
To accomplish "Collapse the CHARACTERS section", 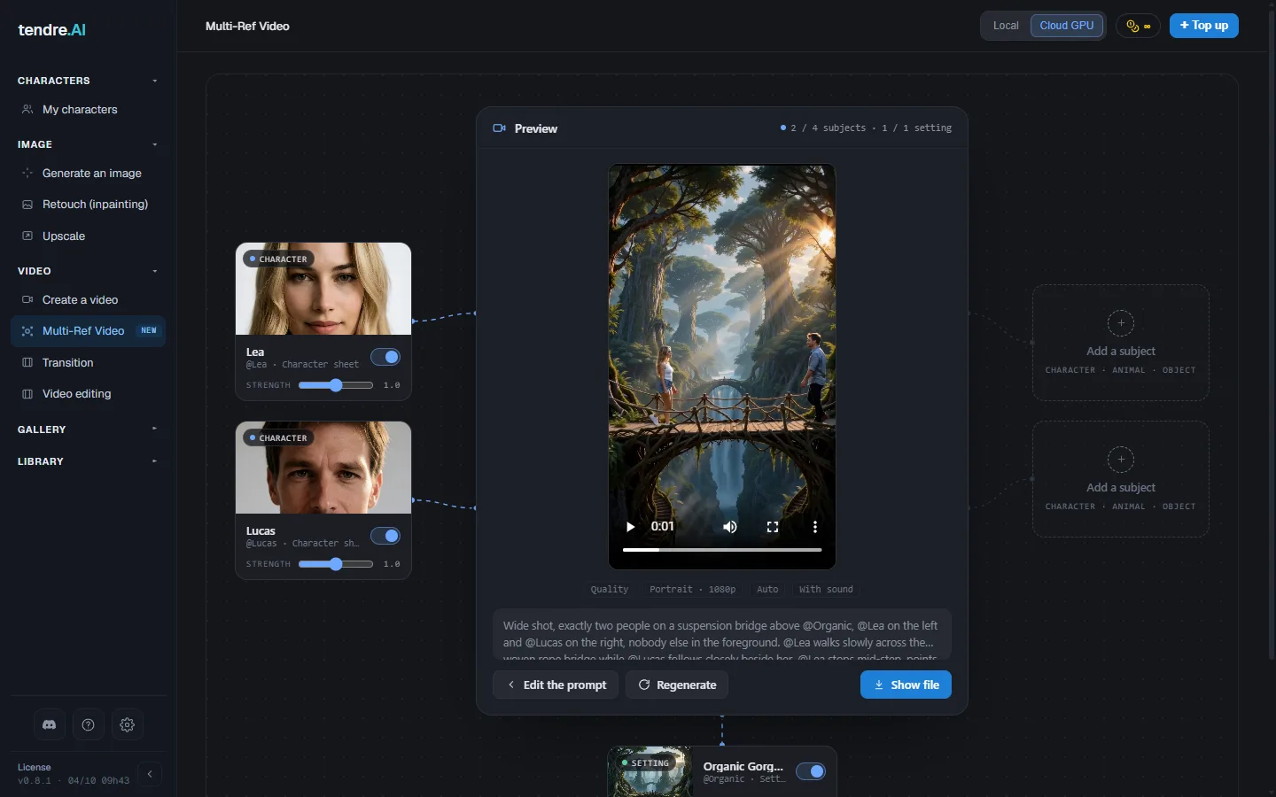I will coord(88,81).
